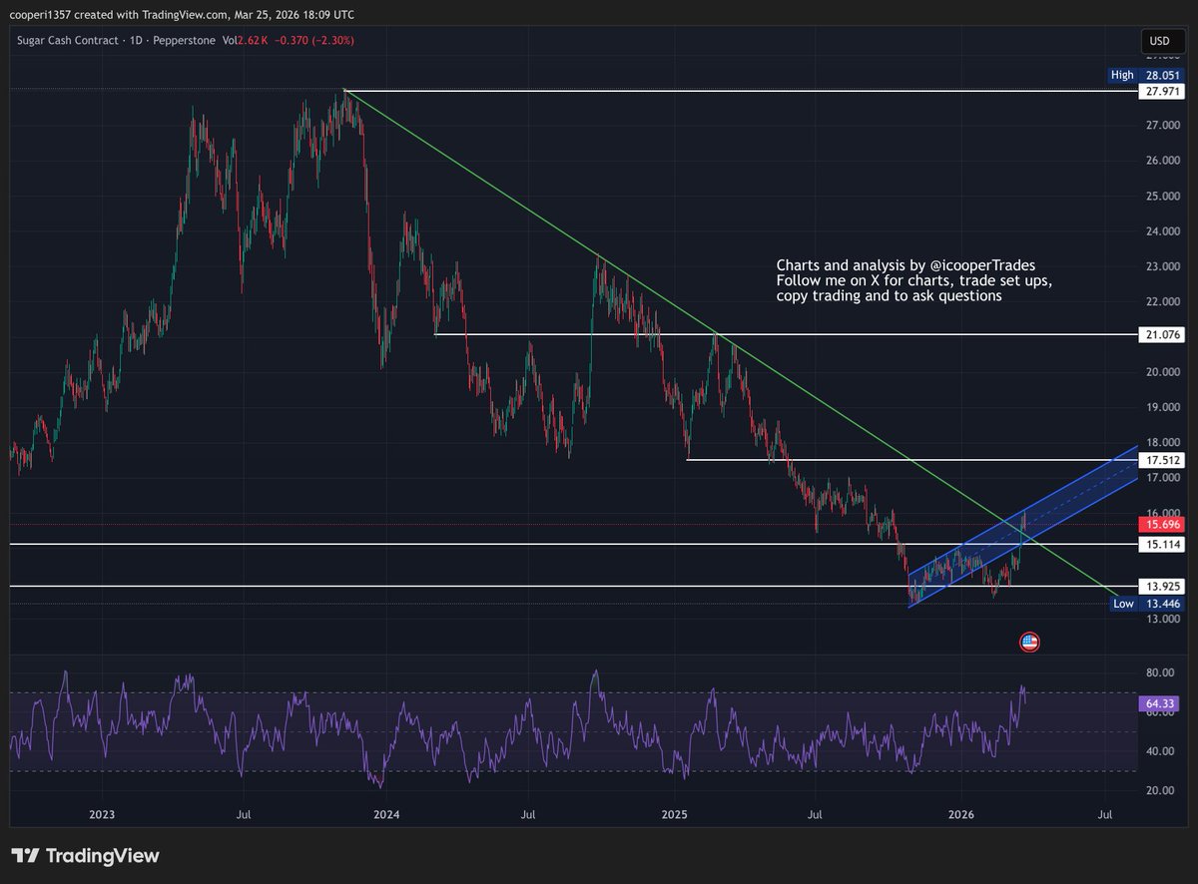Click the 2026 label on the time axis
The height and width of the screenshot is (884, 1198).
[x=960, y=814]
